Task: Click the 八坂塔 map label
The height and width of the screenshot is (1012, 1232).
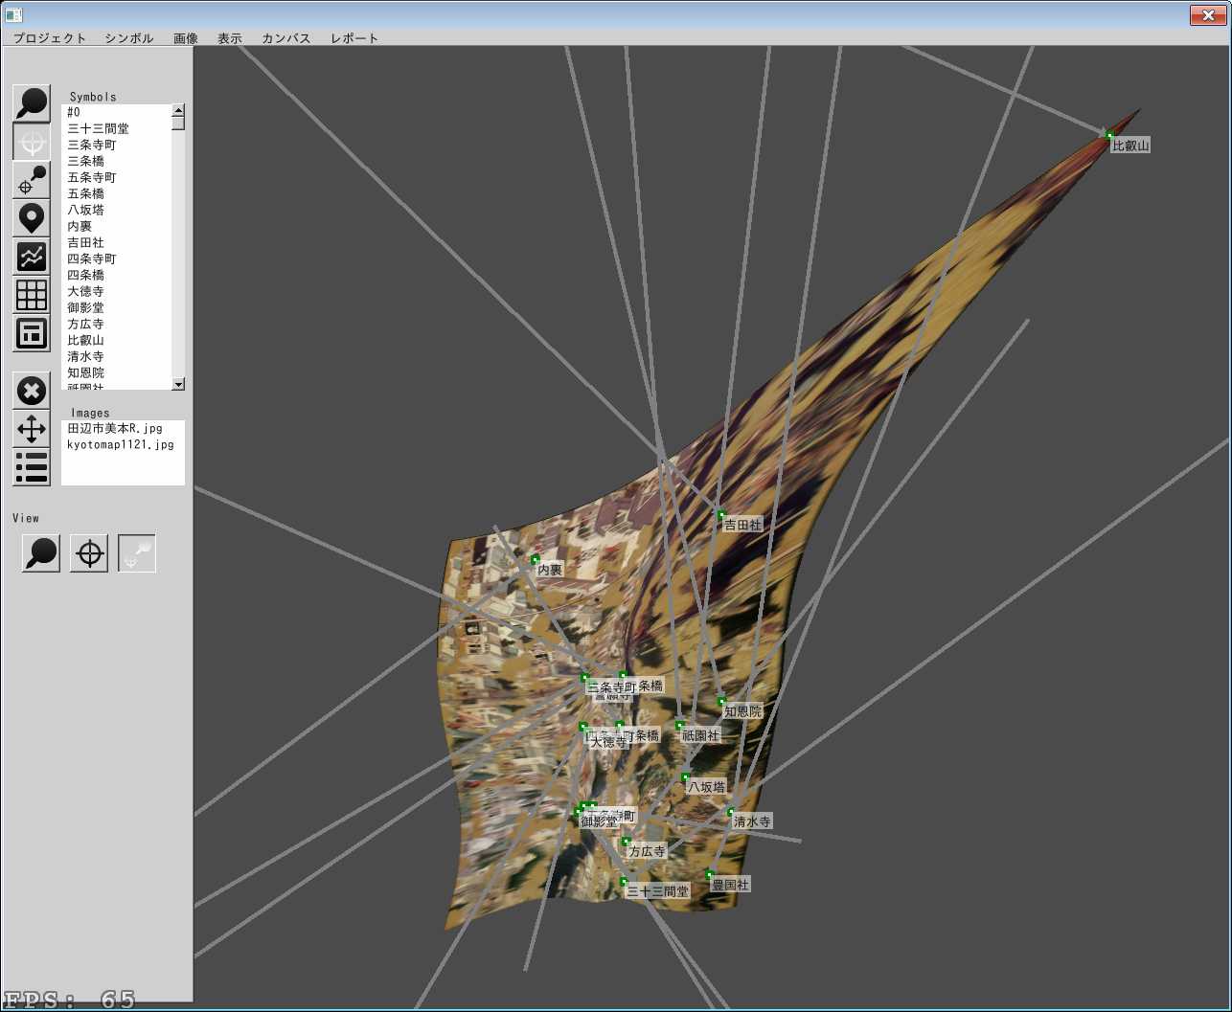Action: coord(707,787)
